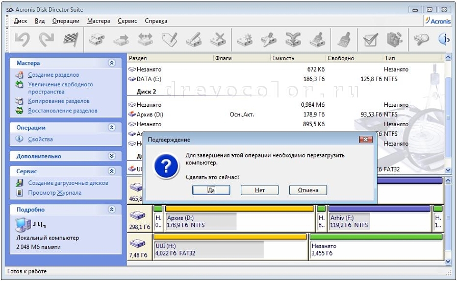Open the Восстановление разделов link
This screenshot has height=281, width=457.
[63, 111]
